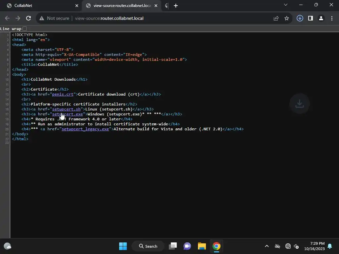Click the 'Alternate build for Vista' text
339x254 pixels.
click(x=143, y=129)
